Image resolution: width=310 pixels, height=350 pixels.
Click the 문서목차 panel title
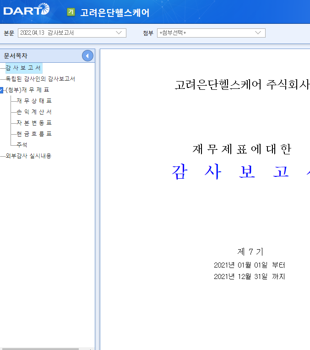pyautogui.click(x=16, y=56)
